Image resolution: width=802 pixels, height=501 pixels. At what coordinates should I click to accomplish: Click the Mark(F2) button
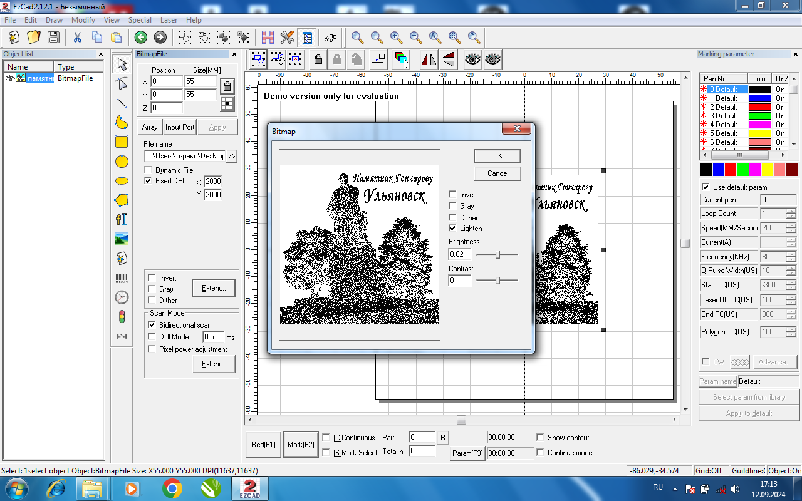coord(301,445)
